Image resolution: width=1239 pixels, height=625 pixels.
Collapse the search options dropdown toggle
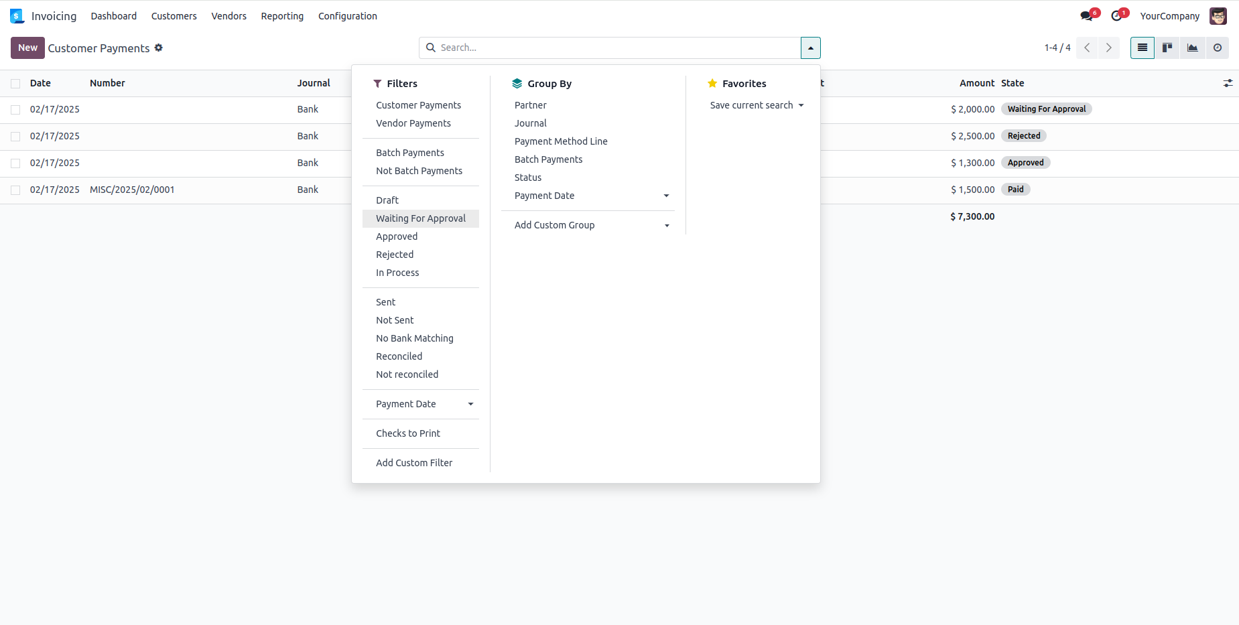(x=810, y=48)
